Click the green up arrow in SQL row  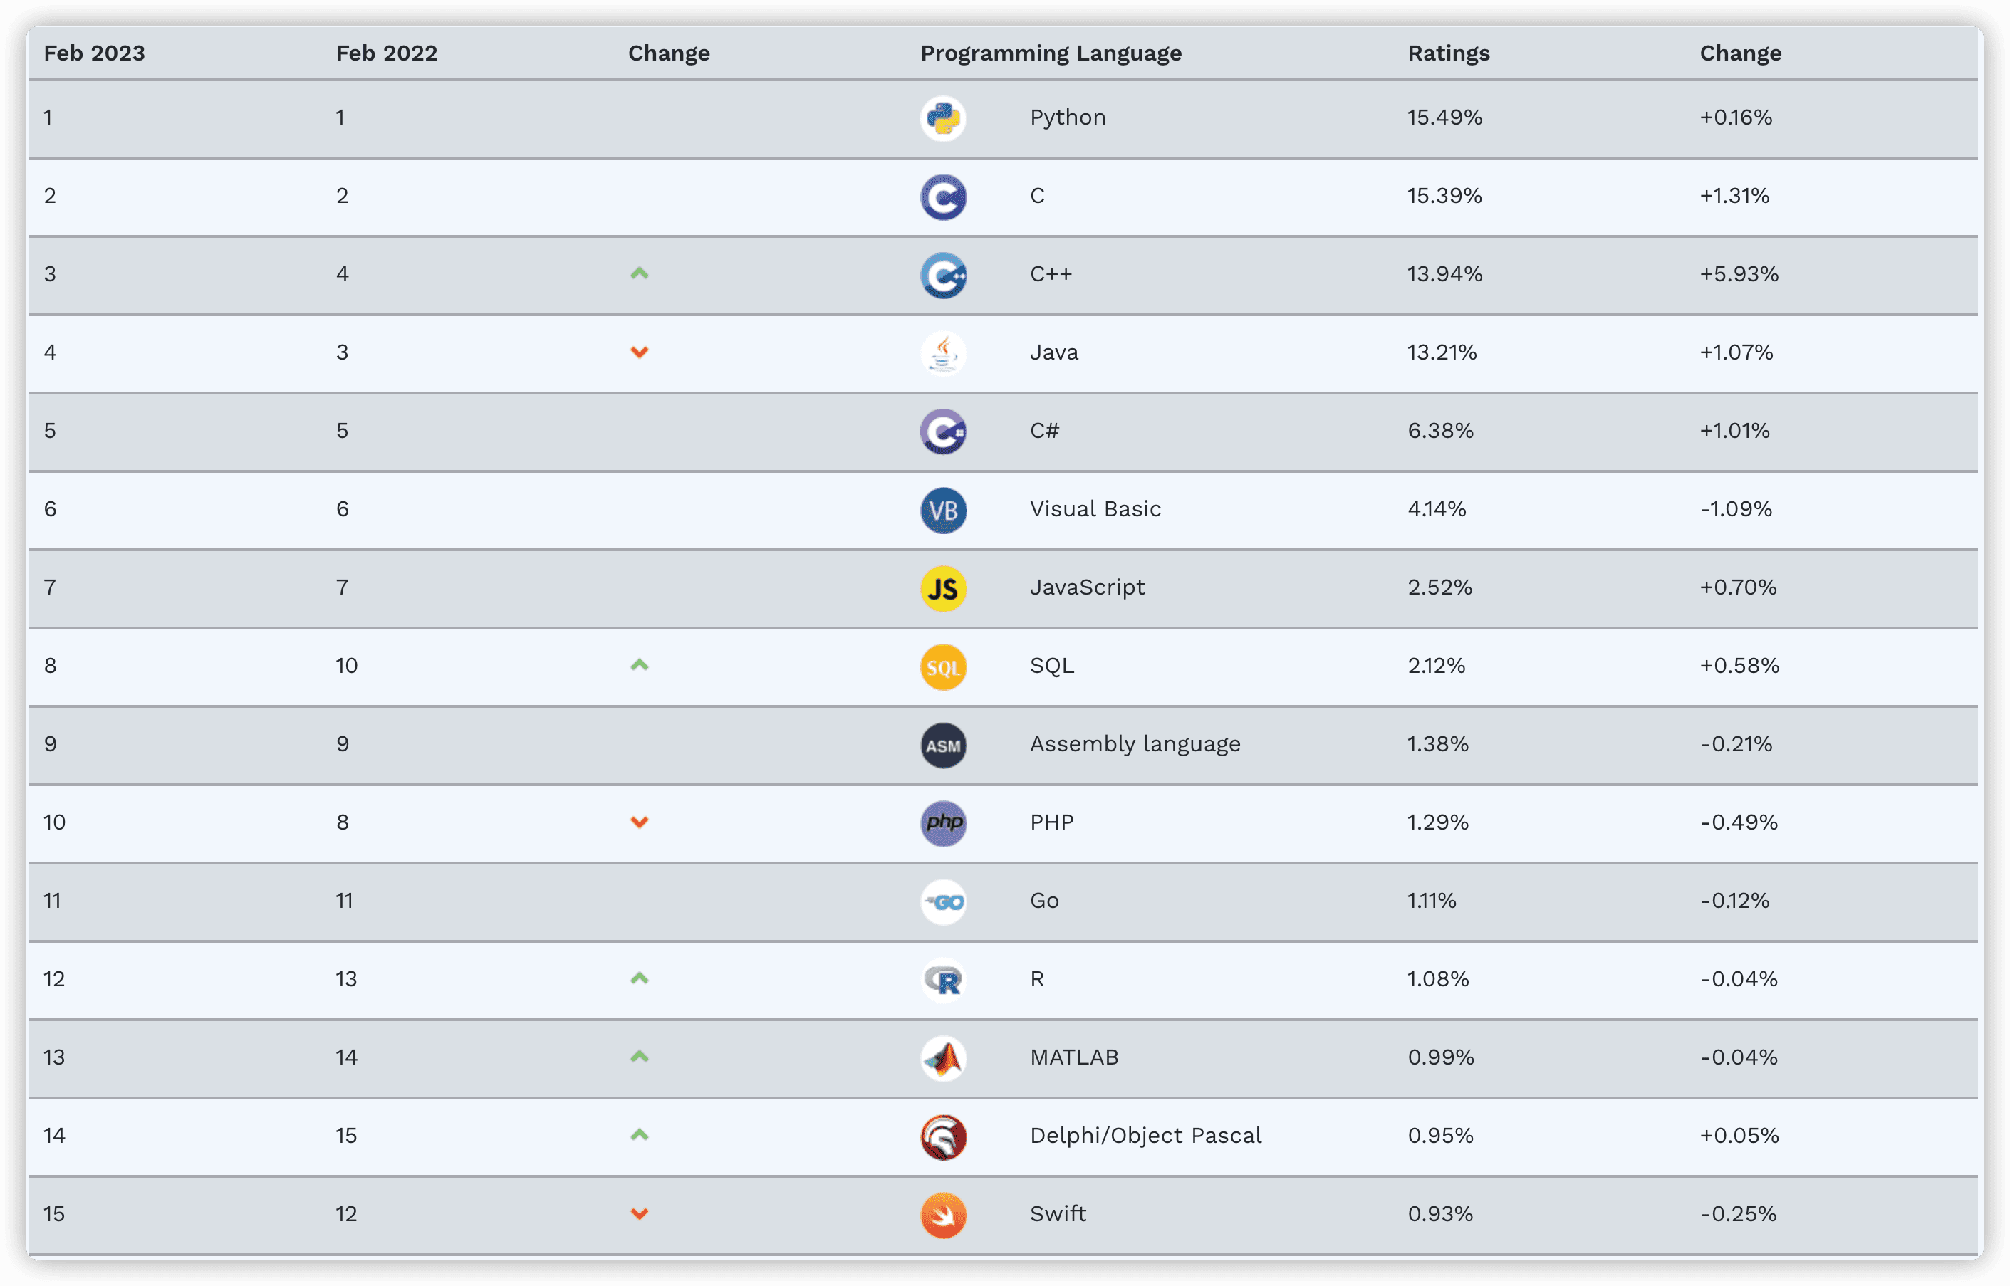(639, 664)
